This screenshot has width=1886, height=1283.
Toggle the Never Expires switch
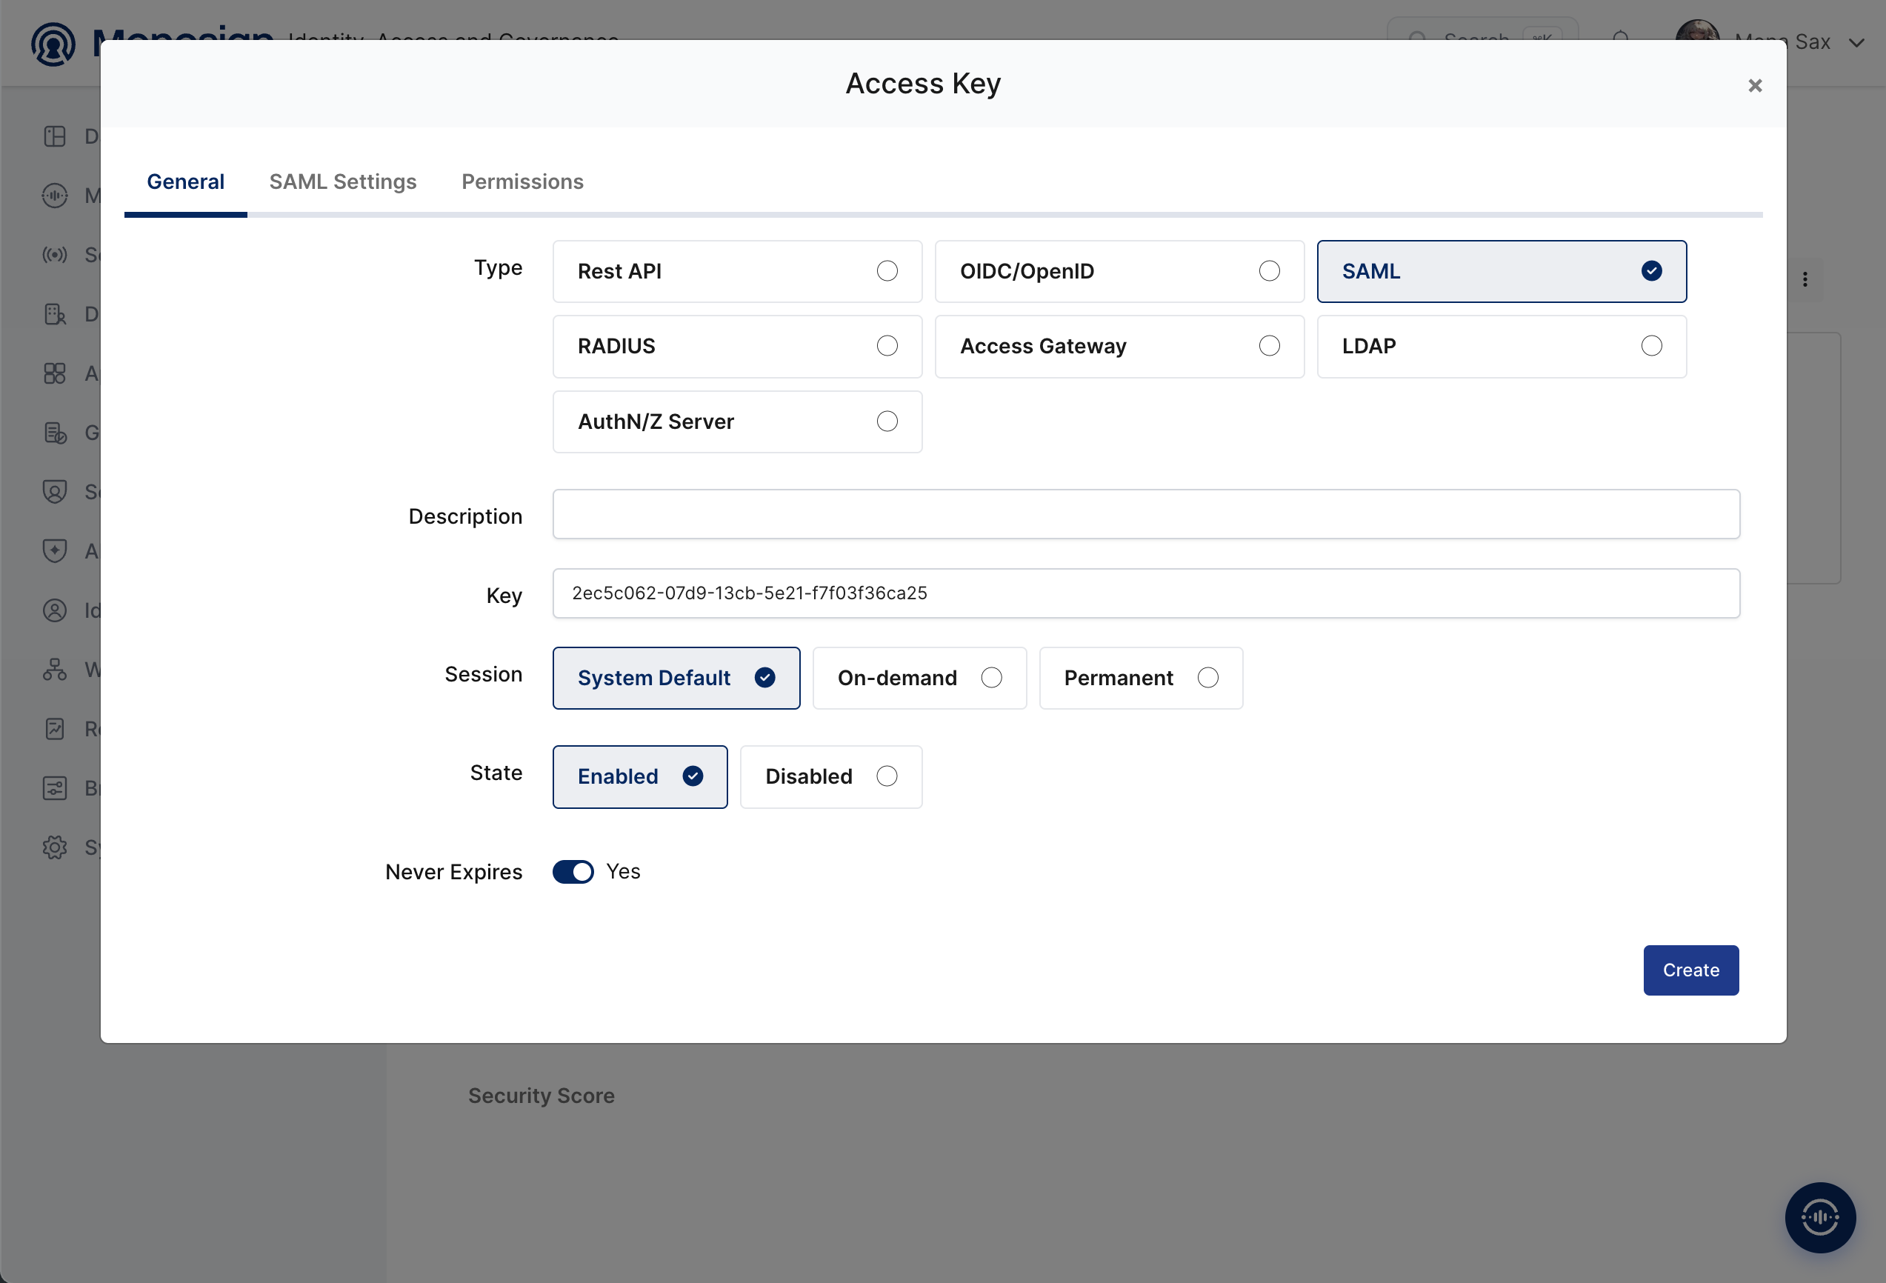tap(573, 872)
